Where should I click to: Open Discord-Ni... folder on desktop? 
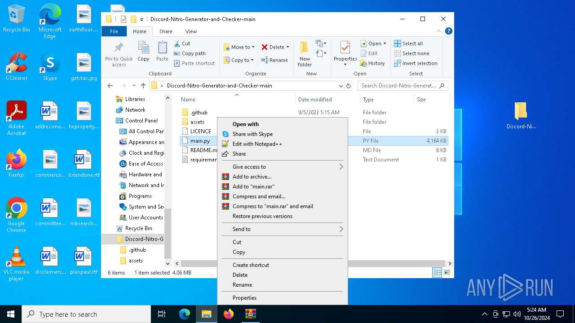(x=521, y=115)
